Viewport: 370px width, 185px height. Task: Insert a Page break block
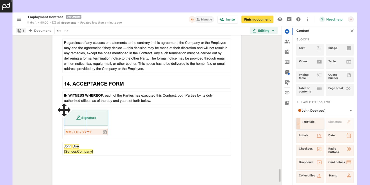(340, 90)
